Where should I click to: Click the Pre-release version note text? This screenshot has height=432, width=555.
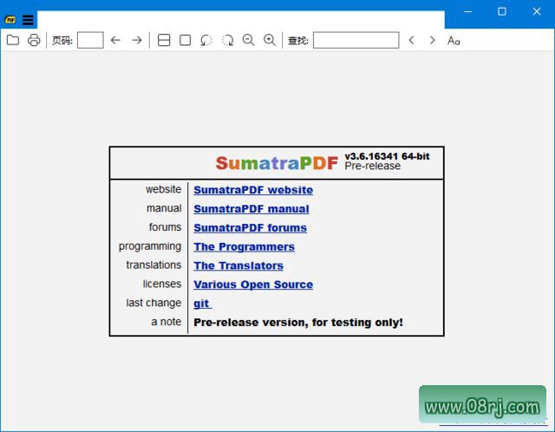pos(298,323)
